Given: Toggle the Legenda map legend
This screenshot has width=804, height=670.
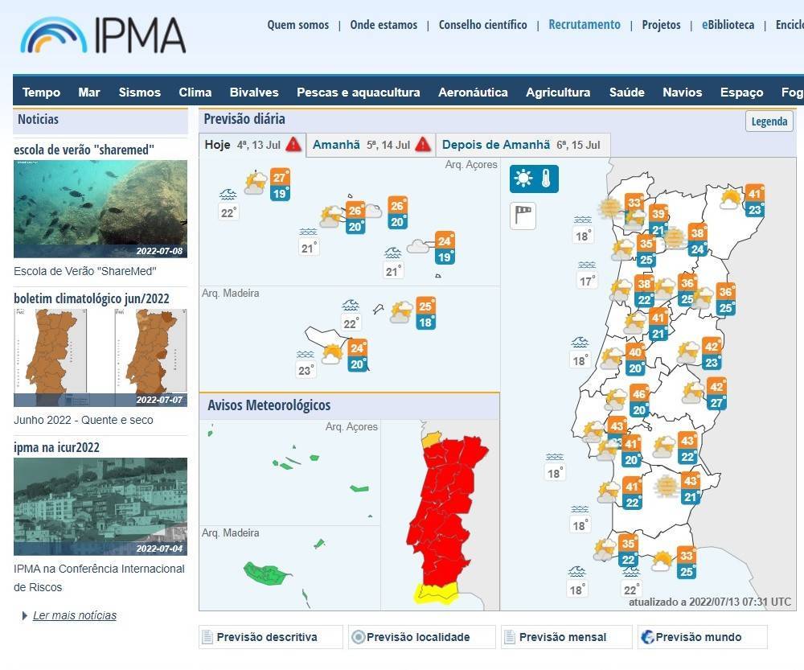Looking at the screenshot, I should (x=769, y=121).
